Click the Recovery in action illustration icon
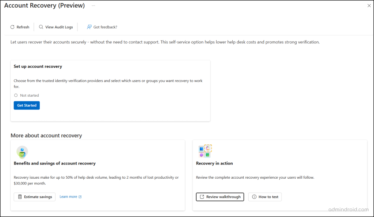The image size is (374, 217). coord(205,151)
